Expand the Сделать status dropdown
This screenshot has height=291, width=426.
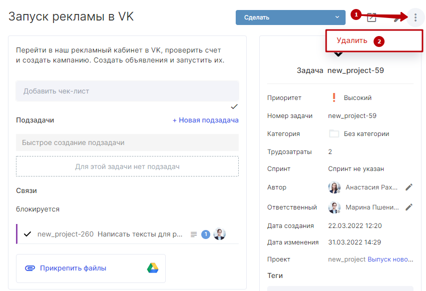[x=291, y=17]
